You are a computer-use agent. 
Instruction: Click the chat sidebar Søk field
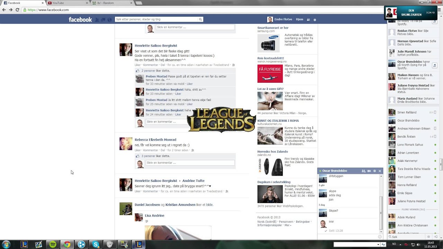click(407, 237)
